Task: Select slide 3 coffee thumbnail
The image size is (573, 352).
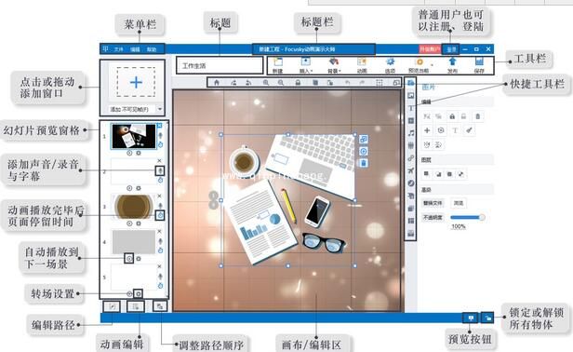Action: [x=134, y=207]
